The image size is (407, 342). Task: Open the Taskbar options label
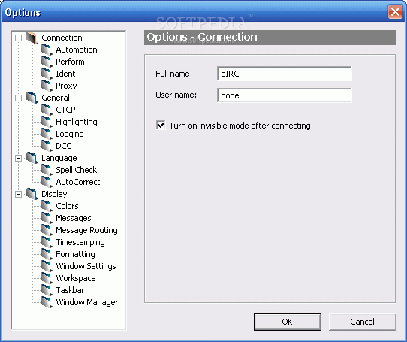coord(70,291)
